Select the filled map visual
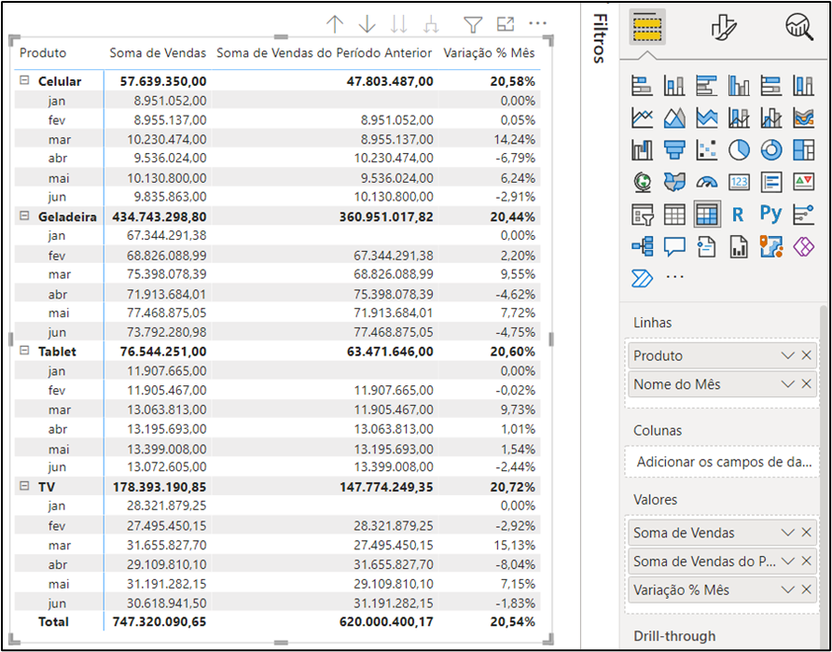This screenshot has height=652, width=832. pos(674,183)
